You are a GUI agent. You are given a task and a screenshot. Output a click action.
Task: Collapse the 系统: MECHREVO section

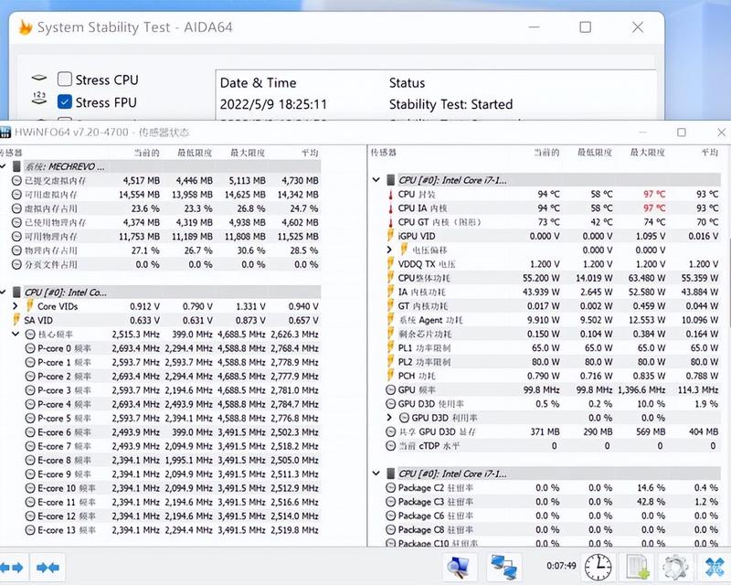(x=3, y=166)
